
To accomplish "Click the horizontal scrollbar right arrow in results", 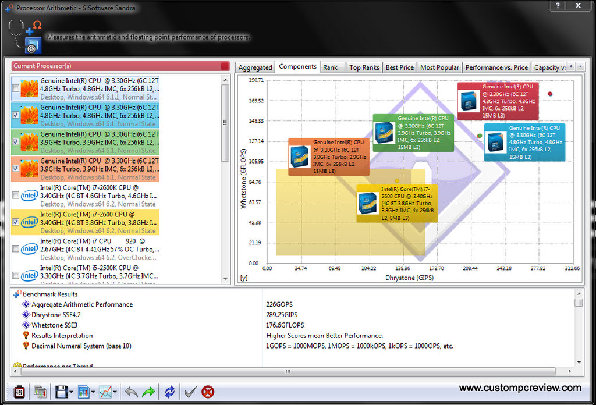I will pyautogui.click(x=569, y=371).
